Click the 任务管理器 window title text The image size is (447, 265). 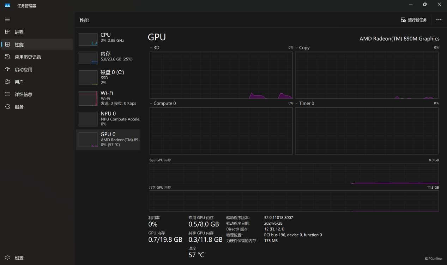click(x=26, y=6)
